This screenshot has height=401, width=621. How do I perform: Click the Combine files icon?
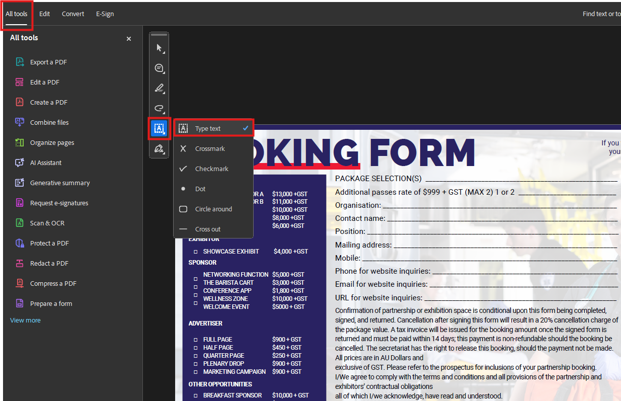click(x=20, y=122)
